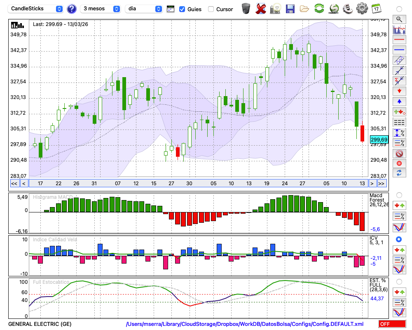Select the main chart radio button

pyautogui.click(x=399, y=9)
